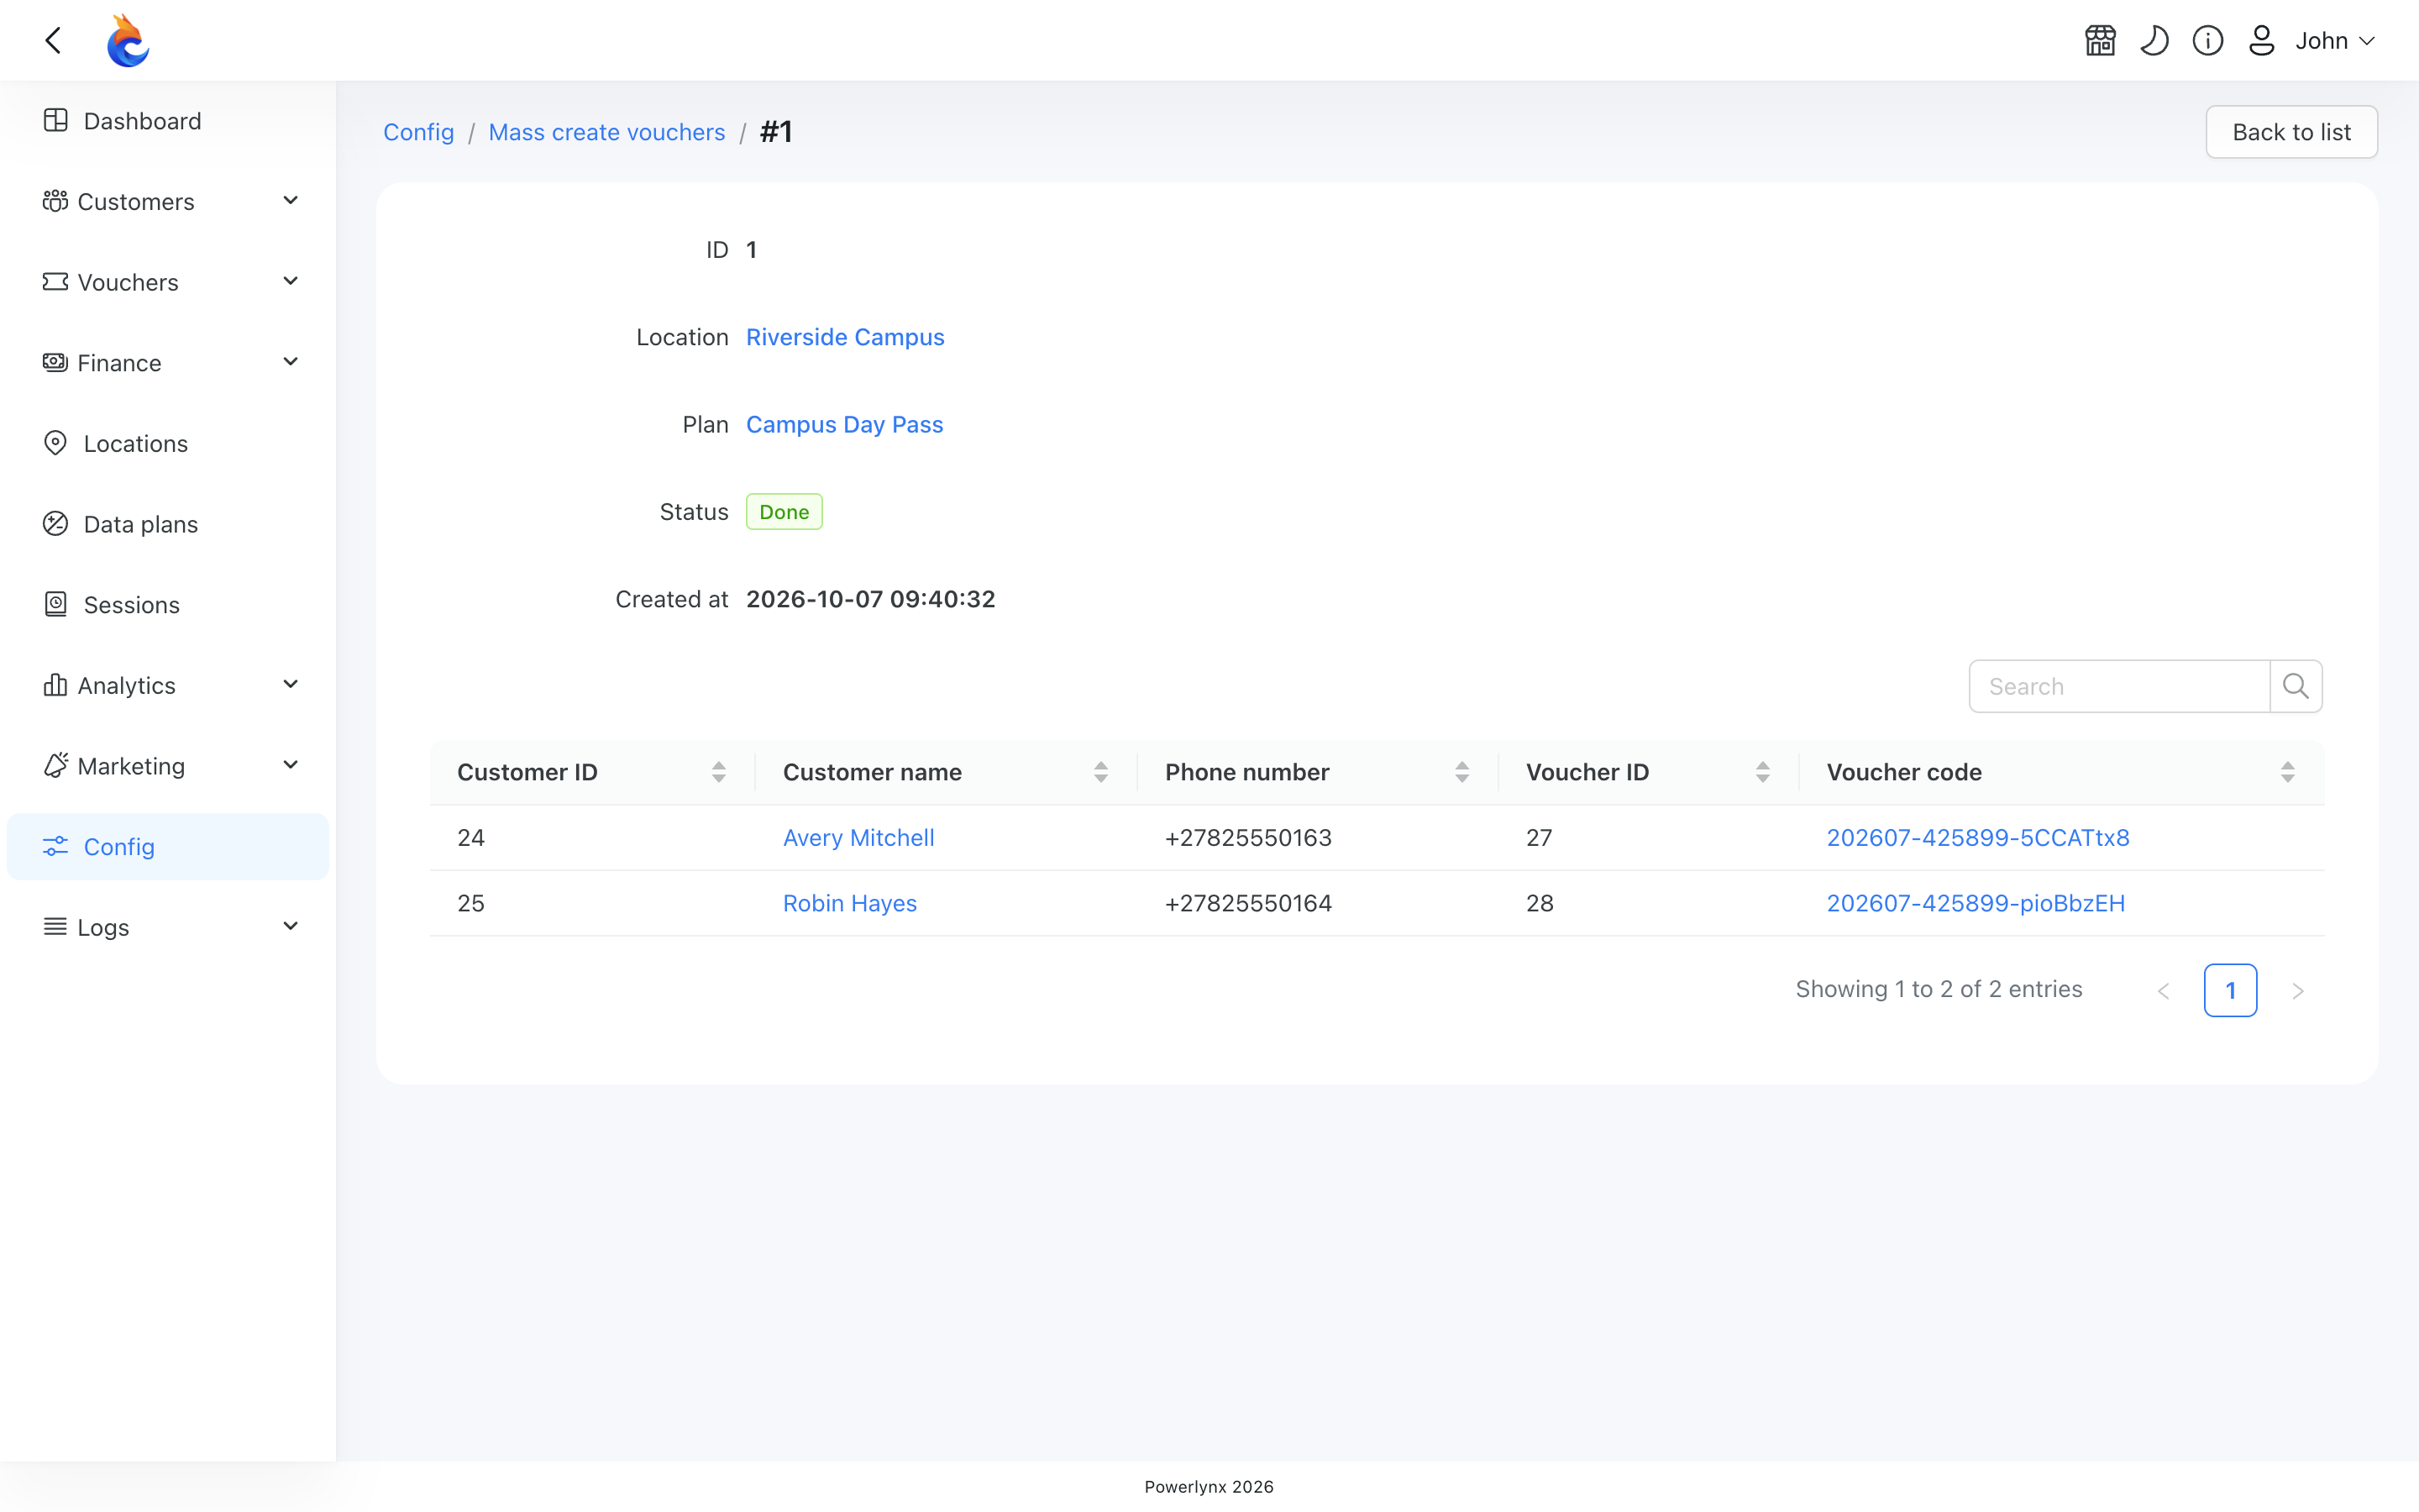Open Locations page from sidebar
Viewport: 2419px width, 1512px height.
tap(168, 444)
